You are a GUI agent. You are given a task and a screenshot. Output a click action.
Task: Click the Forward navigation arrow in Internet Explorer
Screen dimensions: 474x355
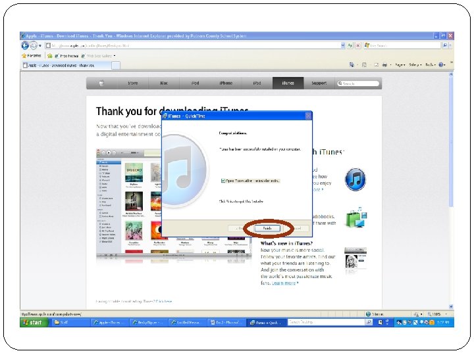pyautogui.click(x=34, y=45)
